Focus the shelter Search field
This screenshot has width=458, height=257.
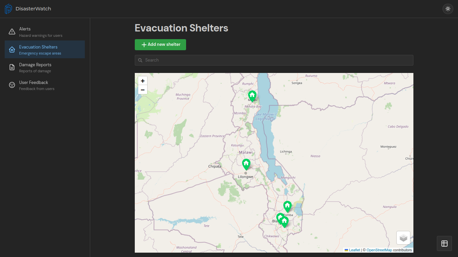(274, 60)
